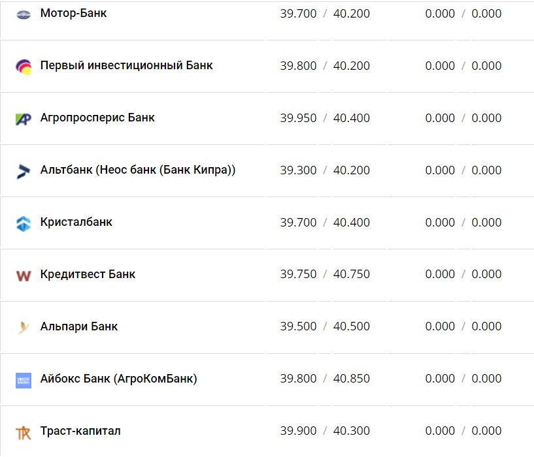
Task: Open the Траст-капитал link
Action: coord(80,431)
